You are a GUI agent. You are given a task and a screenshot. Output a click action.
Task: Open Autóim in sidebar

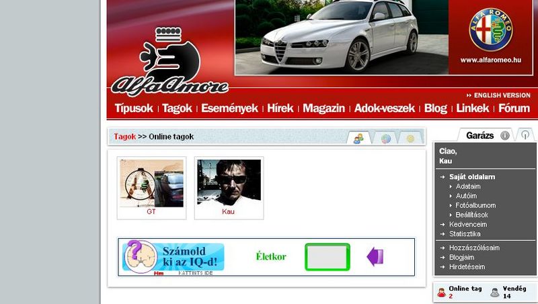466,196
